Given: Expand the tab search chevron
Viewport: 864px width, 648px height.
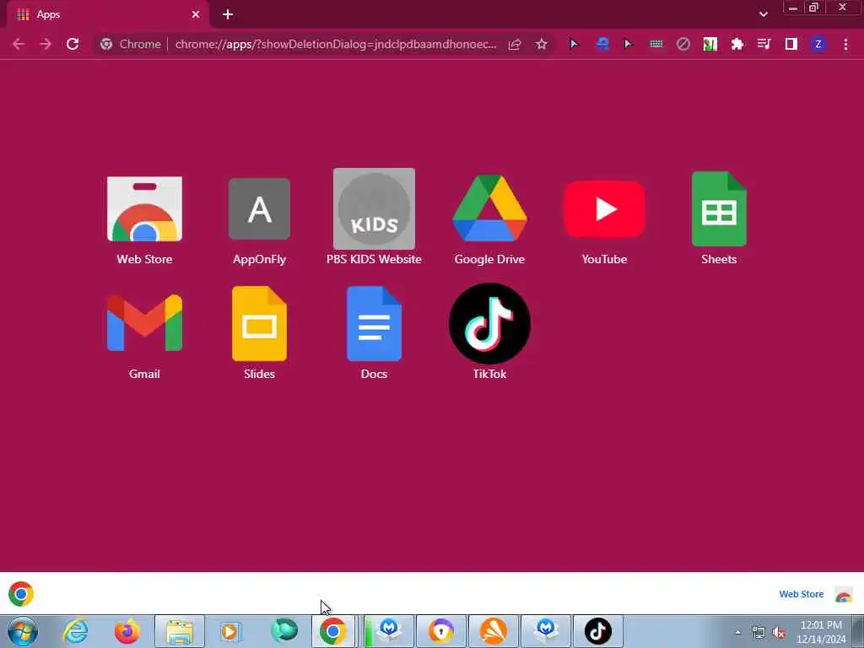Looking at the screenshot, I should coord(763,14).
